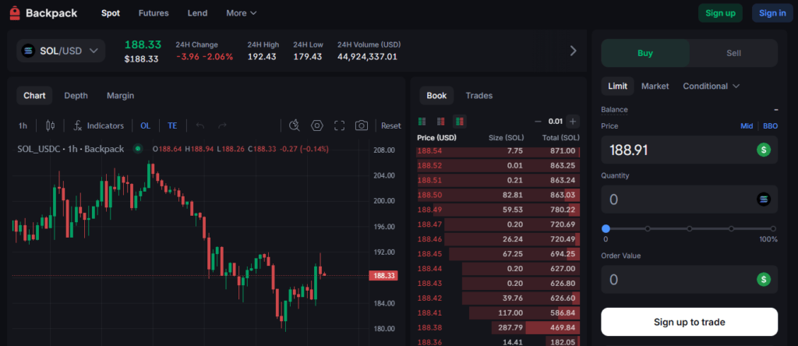Show asks-only order book view
Image resolution: width=798 pixels, height=346 pixels.
click(441, 121)
